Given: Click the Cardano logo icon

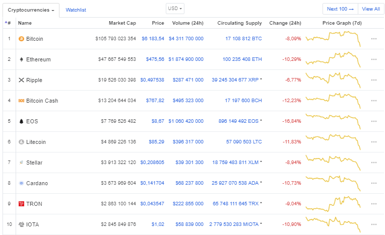Looking at the screenshot, I should pyautogui.click(x=21, y=183).
